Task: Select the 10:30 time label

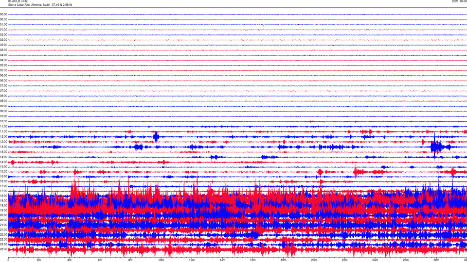Action: click(3, 121)
